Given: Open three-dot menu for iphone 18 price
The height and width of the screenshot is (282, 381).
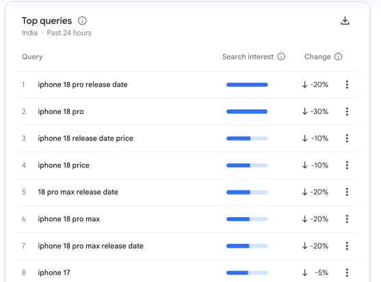Looking at the screenshot, I should [x=347, y=165].
